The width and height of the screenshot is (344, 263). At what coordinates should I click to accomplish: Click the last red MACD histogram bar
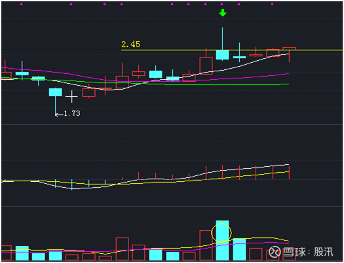pos(289,173)
